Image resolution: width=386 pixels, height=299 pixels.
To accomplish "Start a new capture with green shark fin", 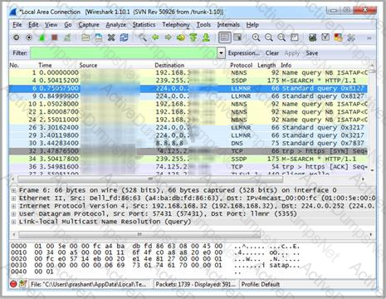I will pos(42,37).
